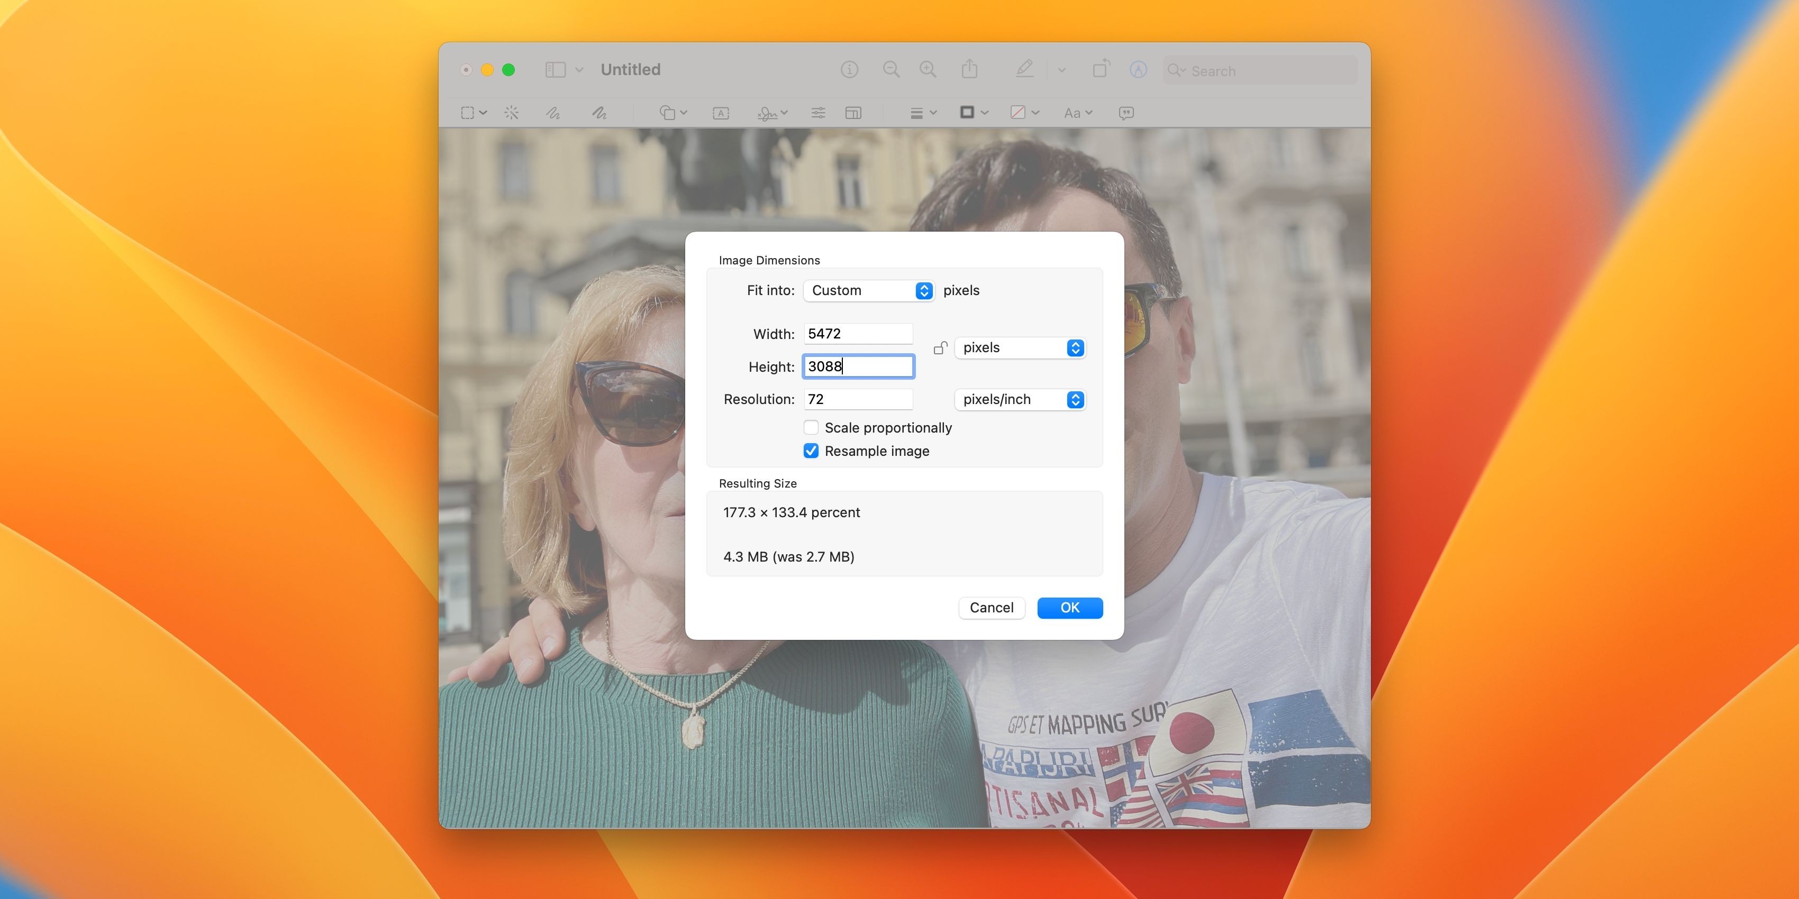Open the Fill Color swatch menu

pos(1025,112)
